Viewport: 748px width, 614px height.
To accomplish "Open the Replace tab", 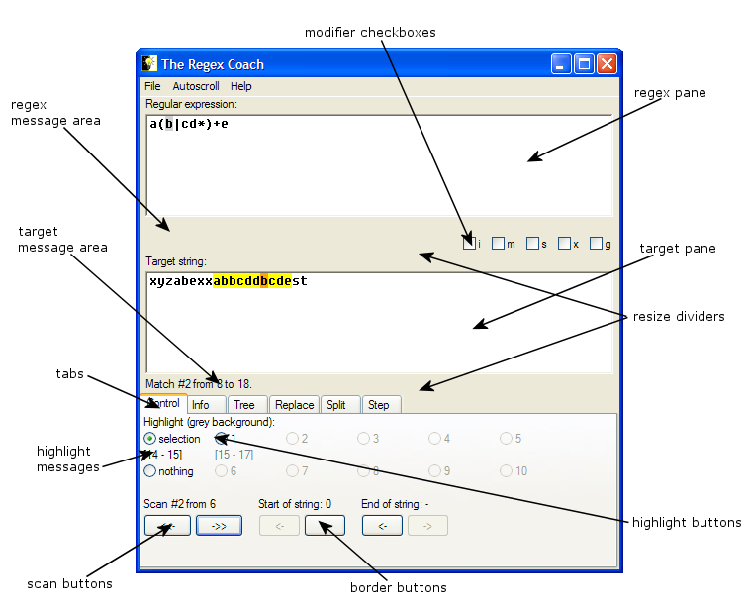I will coord(294,405).
